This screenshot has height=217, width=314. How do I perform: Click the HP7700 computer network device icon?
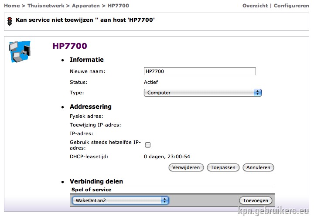pyautogui.click(x=20, y=51)
